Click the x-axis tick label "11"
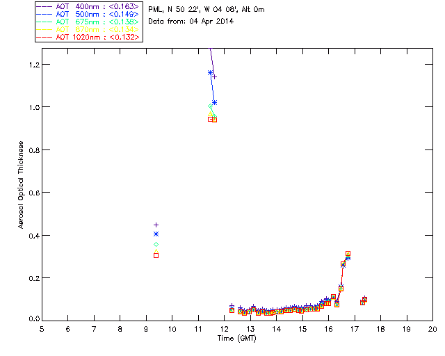445x356 pixels. pyautogui.click(x=198, y=329)
